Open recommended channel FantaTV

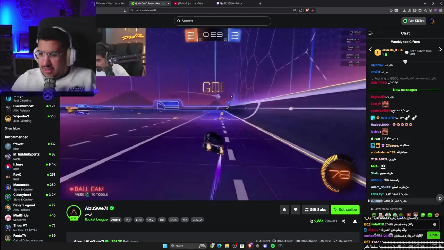point(30,238)
